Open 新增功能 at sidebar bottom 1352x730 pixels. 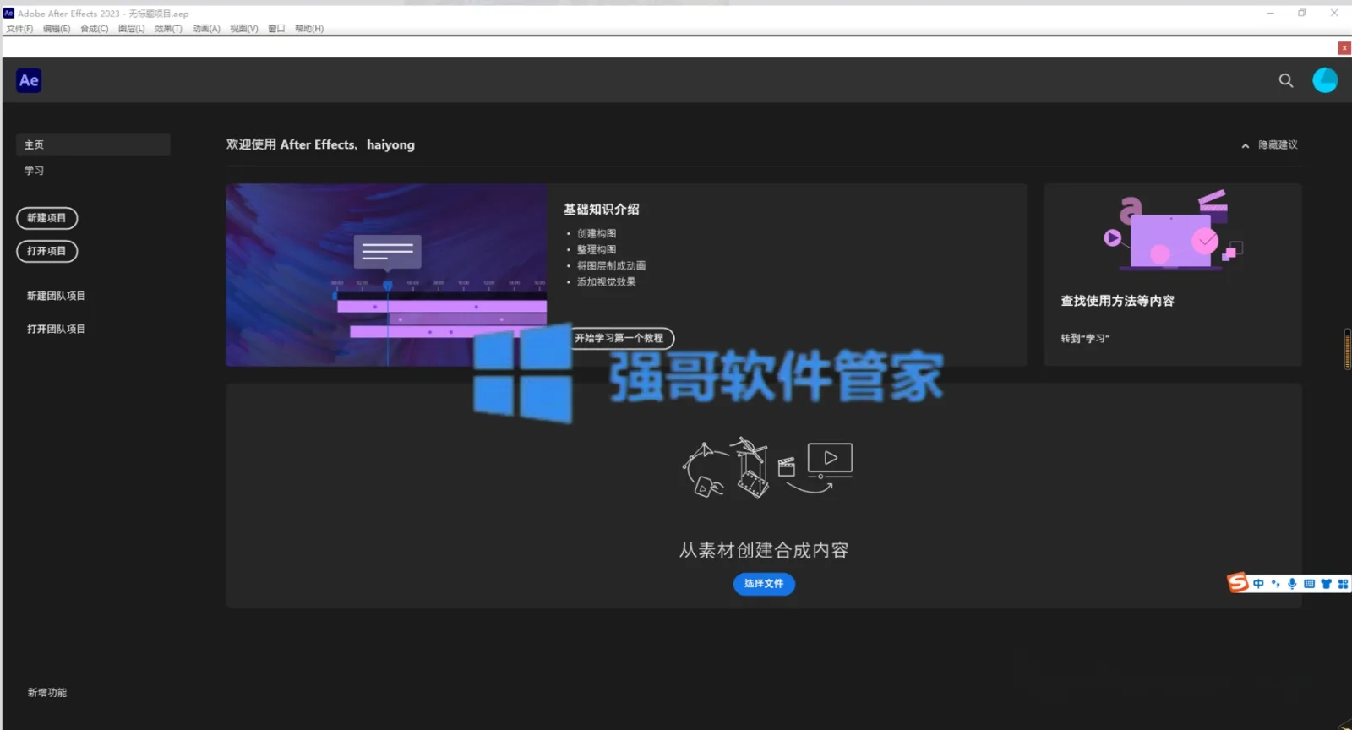click(x=46, y=692)
